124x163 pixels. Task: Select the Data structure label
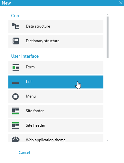38,26
